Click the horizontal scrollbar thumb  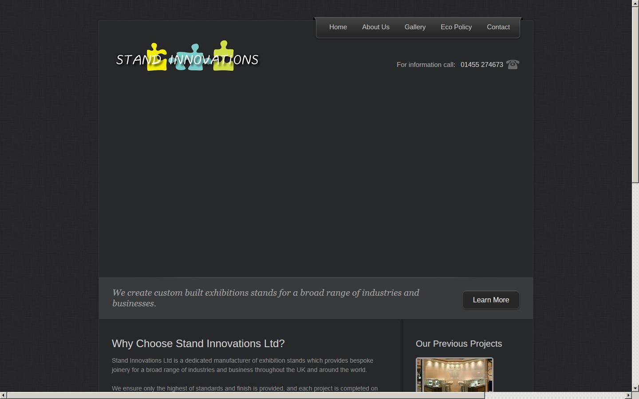point(245,395)
